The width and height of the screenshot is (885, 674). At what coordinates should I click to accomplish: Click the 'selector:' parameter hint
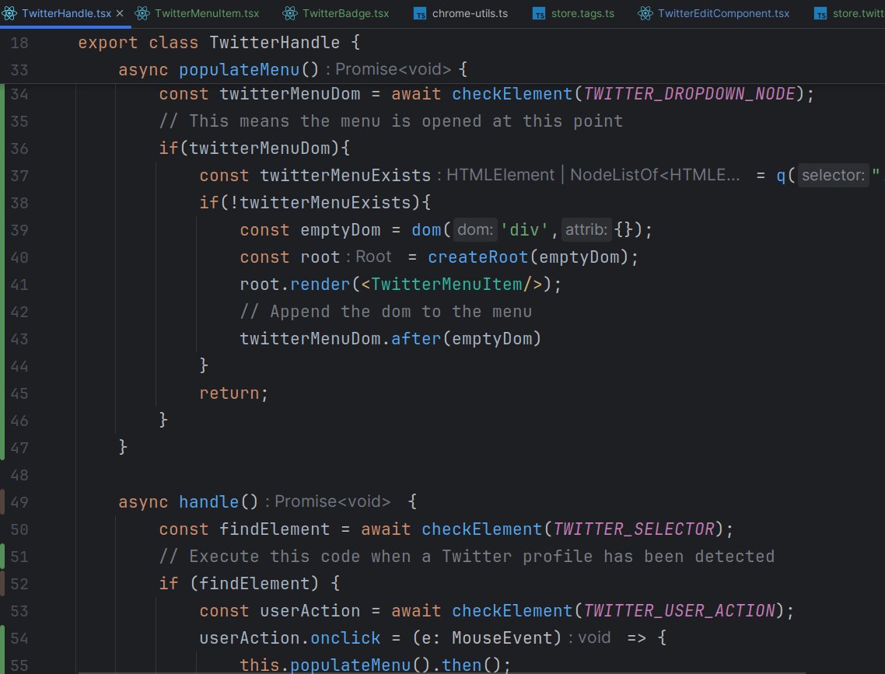pos(833,176)
